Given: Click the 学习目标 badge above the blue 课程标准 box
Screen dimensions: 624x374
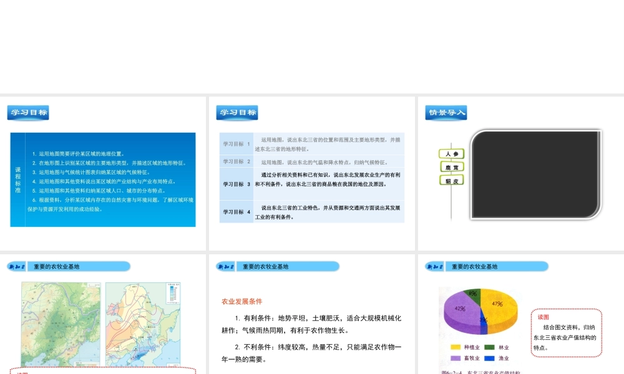Looking at the screenshot, I should [28, 113].
